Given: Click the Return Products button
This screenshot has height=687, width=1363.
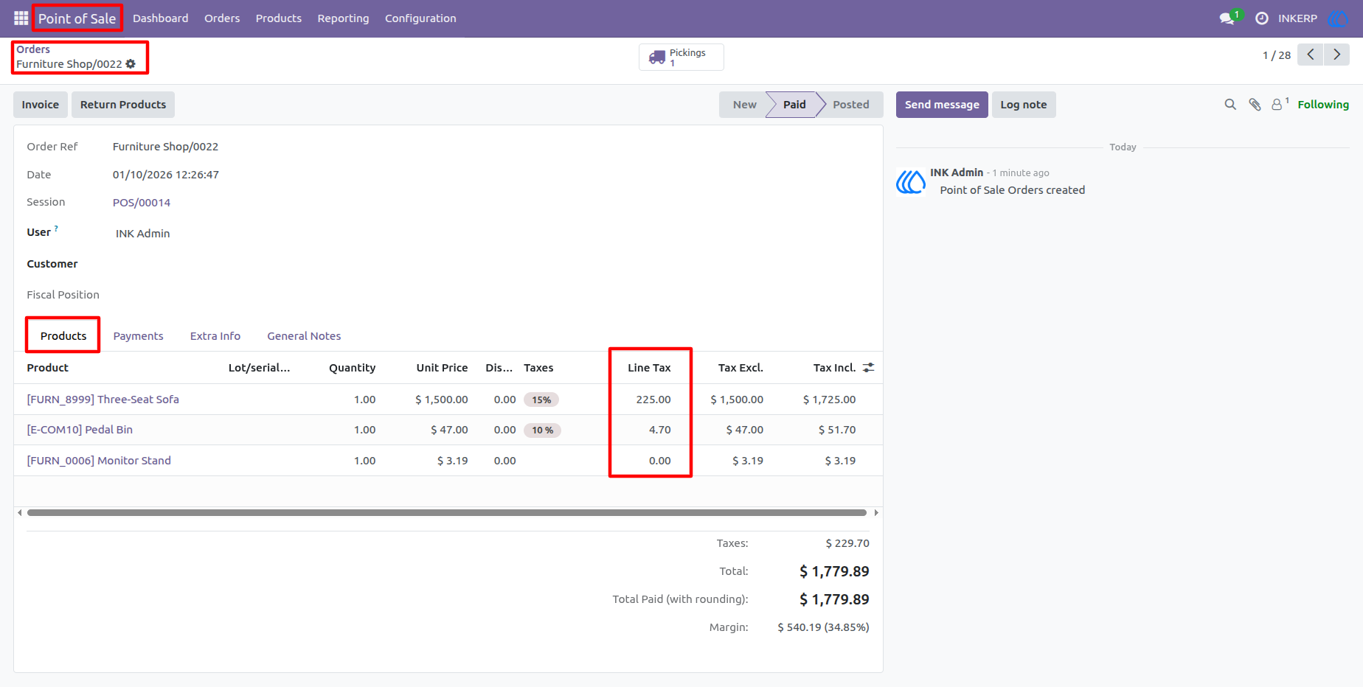Looking at the screenshot, I should coord(123,105).
